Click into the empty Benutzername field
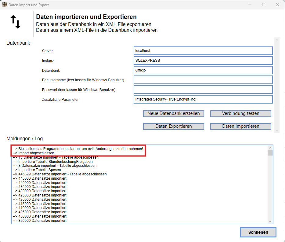 click(x=203, y=80)
